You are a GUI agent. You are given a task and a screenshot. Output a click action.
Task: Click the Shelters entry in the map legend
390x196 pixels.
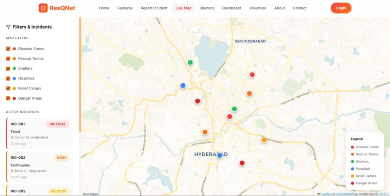tap(360, 162)
